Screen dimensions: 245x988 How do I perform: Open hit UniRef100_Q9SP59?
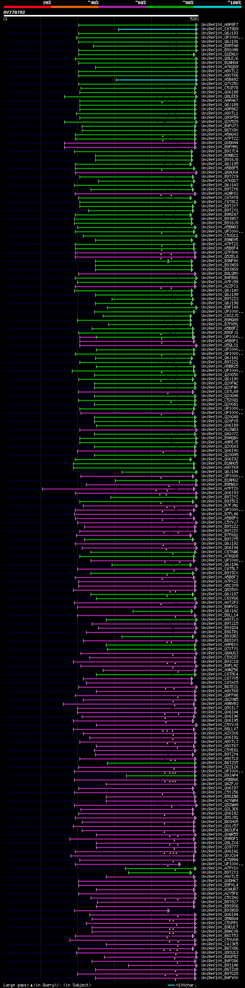tap(220, 118)
